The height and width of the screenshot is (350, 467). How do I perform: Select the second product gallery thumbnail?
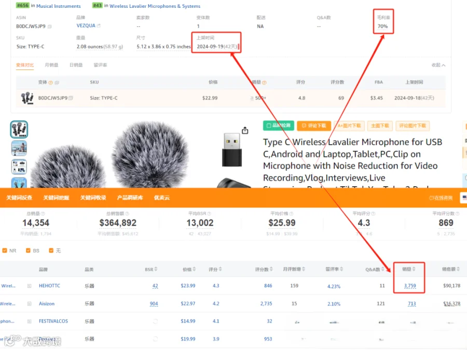pos(19,148)
